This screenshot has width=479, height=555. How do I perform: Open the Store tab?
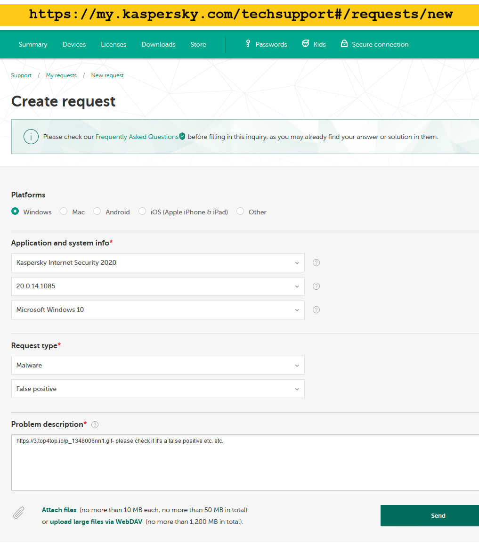click(x=198, y=44)
